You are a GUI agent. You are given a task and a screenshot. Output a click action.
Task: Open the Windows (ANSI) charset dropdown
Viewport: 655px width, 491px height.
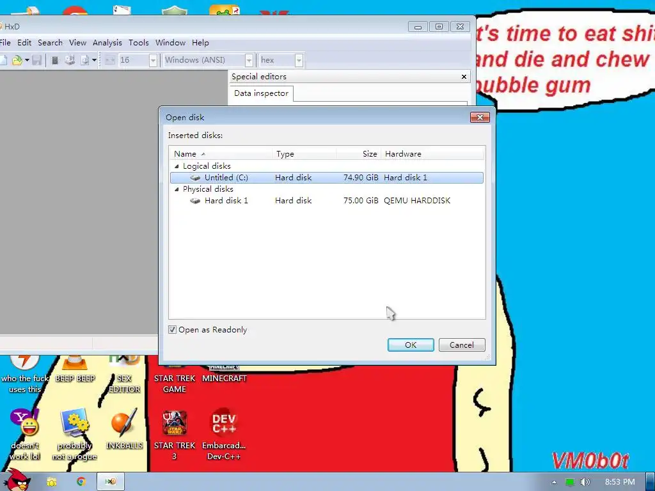tap(249, 60)
